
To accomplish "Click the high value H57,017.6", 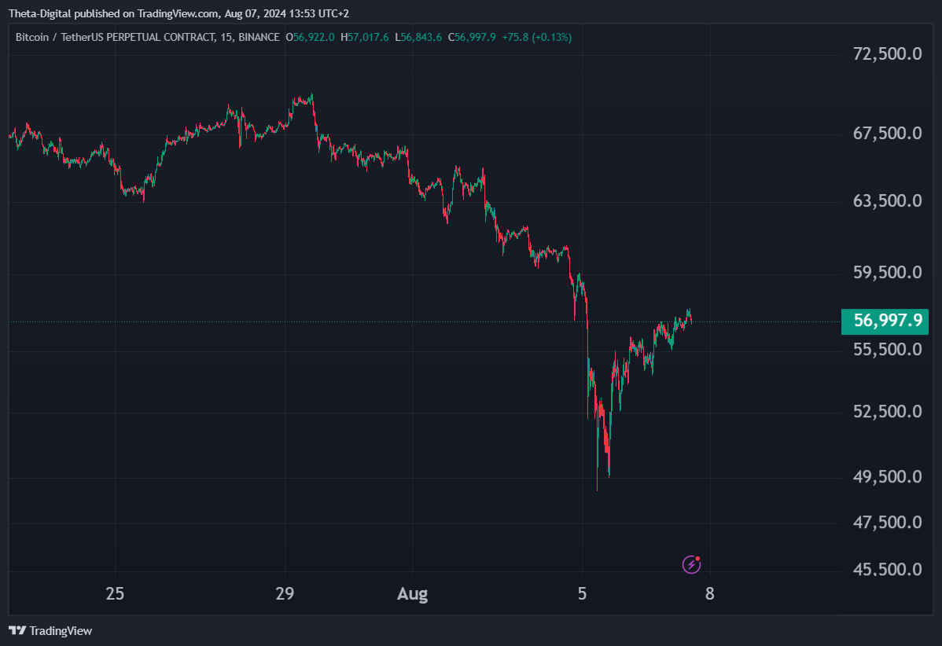I will point(365,37).
